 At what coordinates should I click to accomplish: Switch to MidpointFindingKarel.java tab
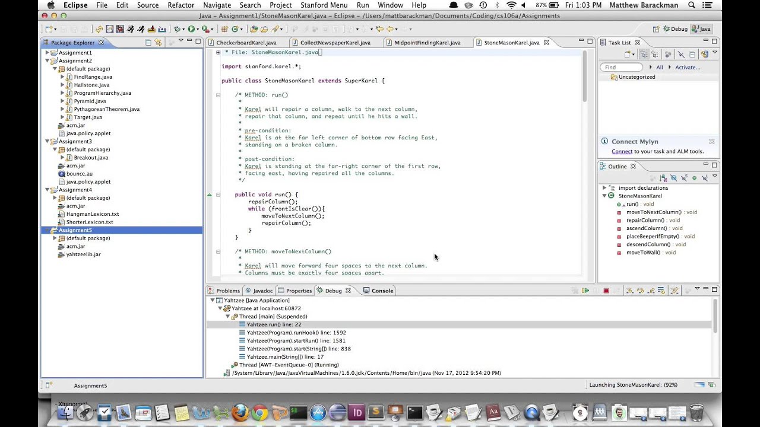pyautogui.click(x=427, y=43)
